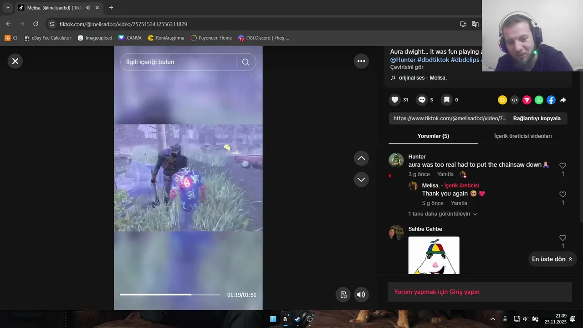Open a new browser tab with plus
The image size is (583, 328).
(111, 8)
